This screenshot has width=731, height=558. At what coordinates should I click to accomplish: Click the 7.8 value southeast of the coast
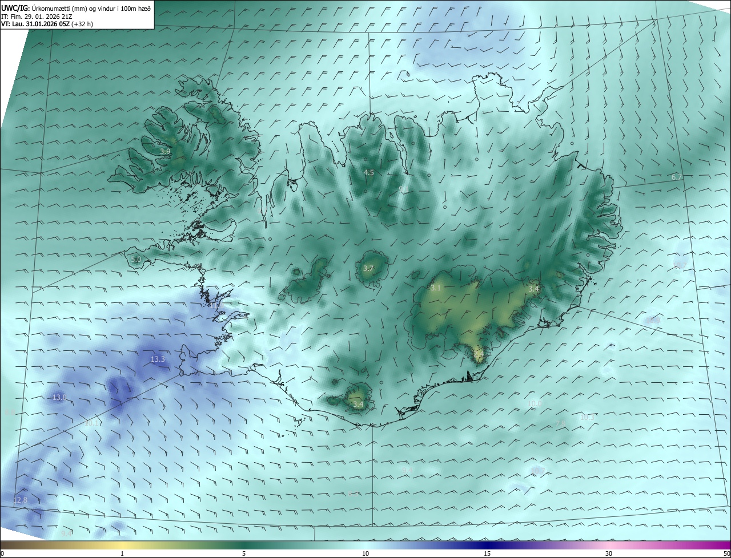click(x=560, y=423)
